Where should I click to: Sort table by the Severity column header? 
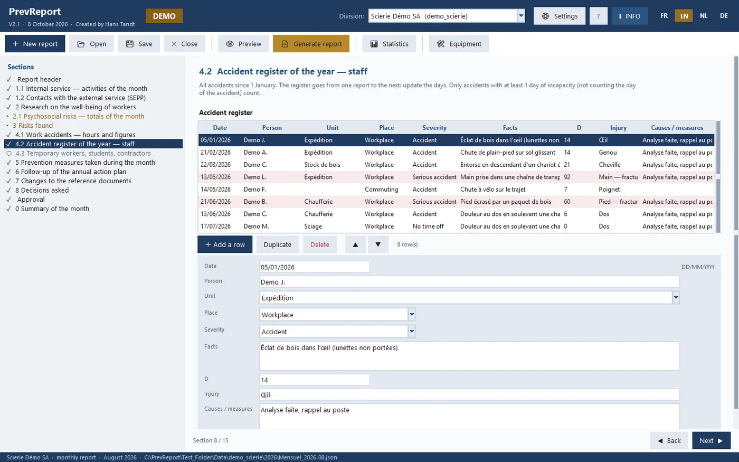[x=434, y=128]
